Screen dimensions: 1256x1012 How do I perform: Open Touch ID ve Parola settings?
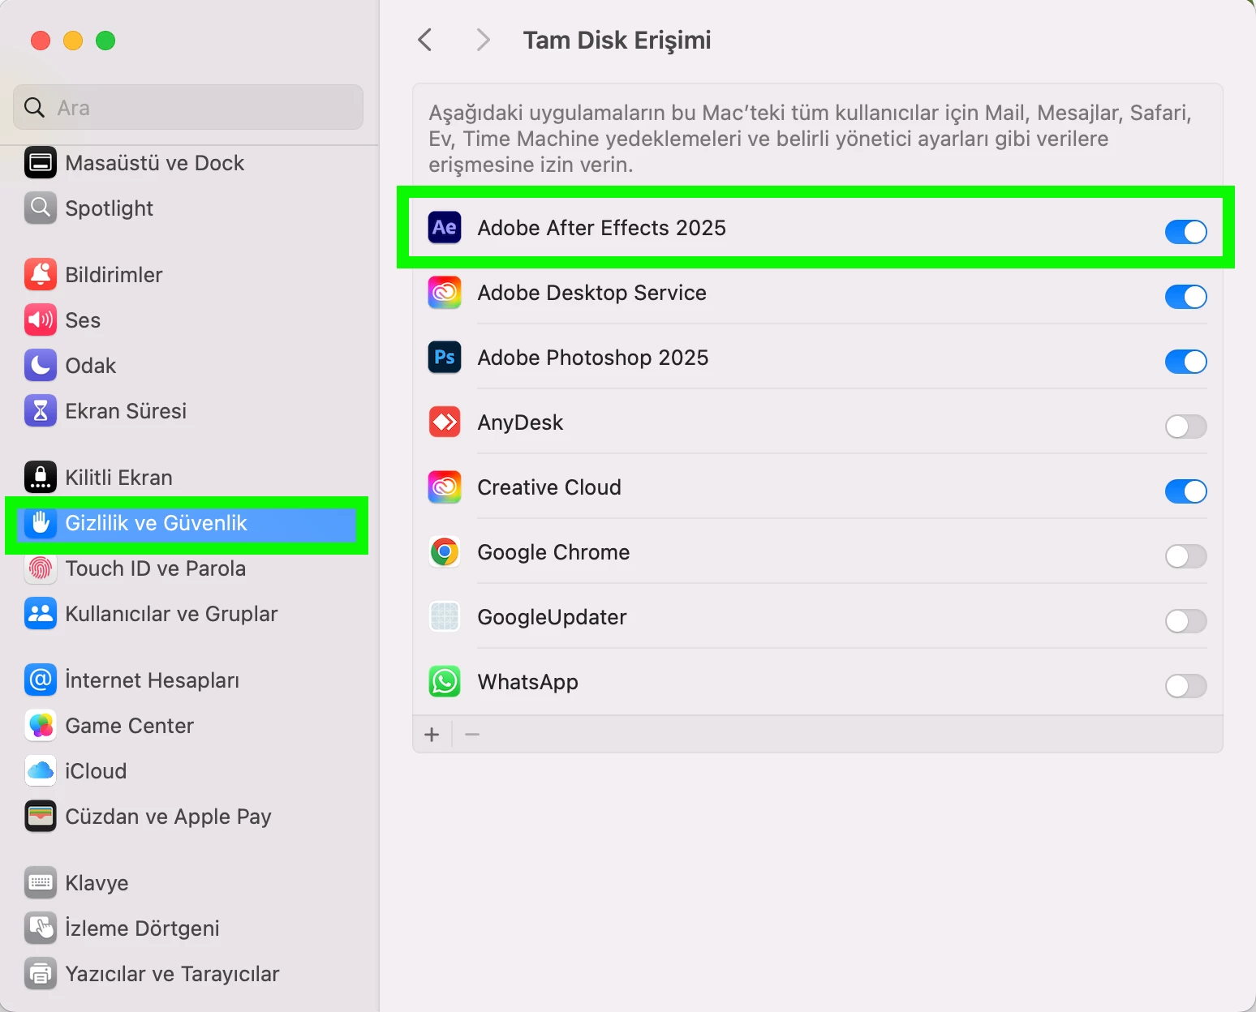point(188,568)
